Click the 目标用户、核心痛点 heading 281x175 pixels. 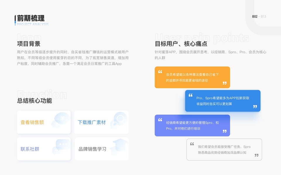(181, 43)
